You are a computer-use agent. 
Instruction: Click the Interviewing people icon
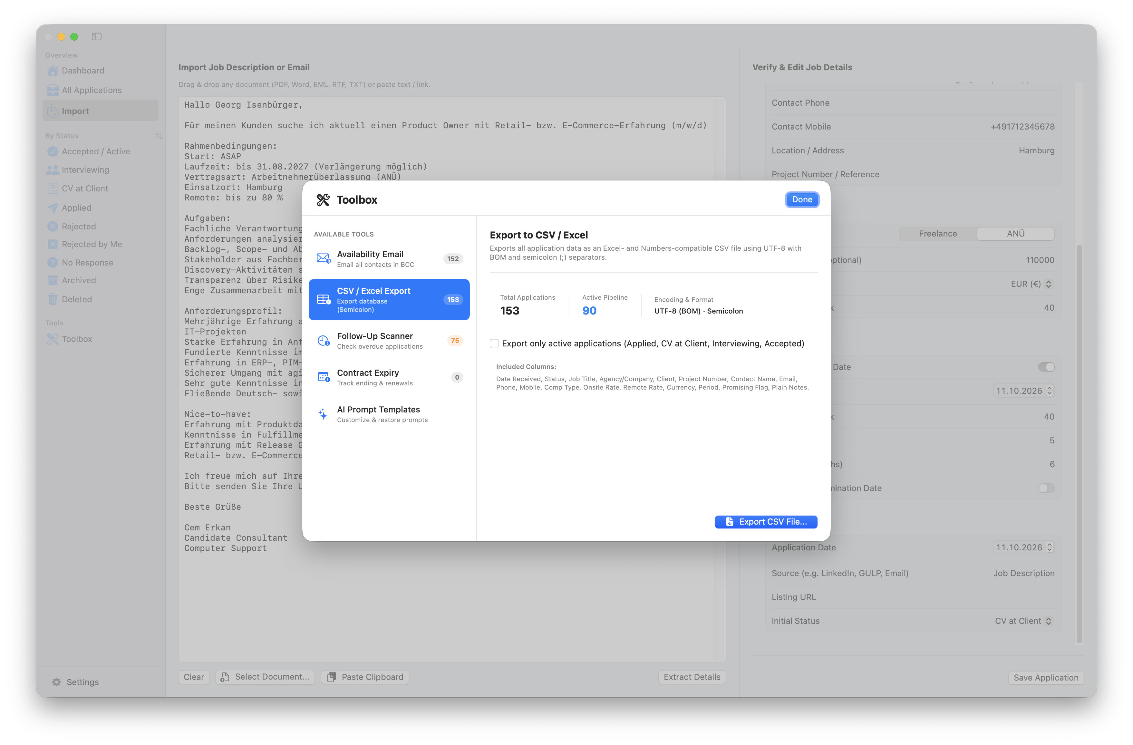pos(53,170)
